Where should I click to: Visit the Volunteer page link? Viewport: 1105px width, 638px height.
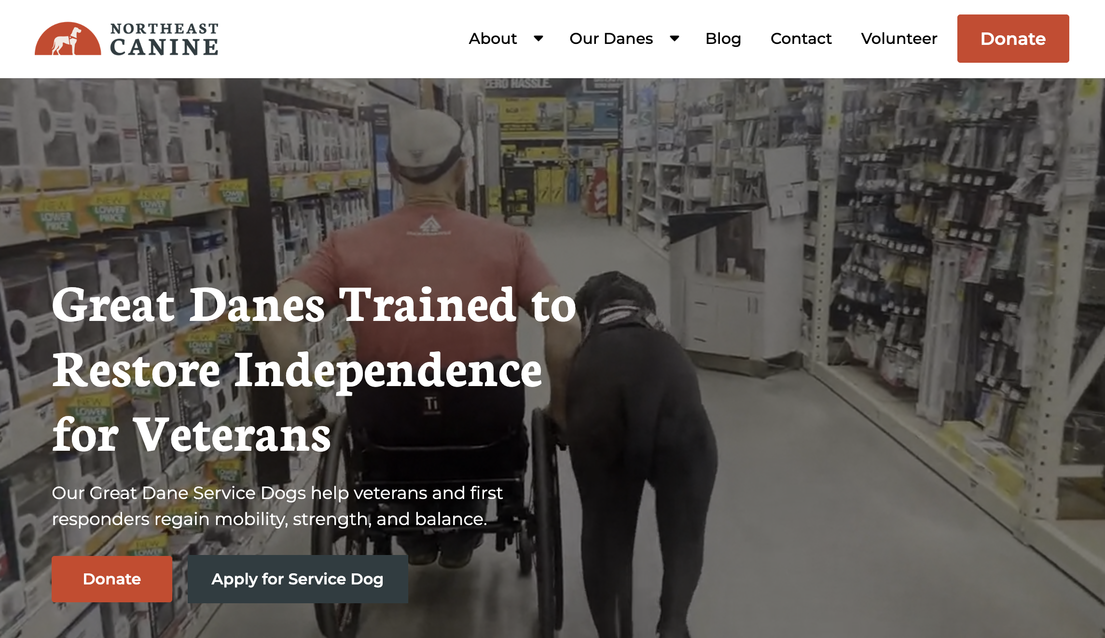click(899, 39)
